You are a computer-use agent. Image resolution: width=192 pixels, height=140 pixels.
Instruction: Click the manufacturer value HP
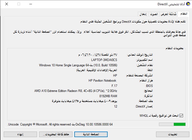115,76
